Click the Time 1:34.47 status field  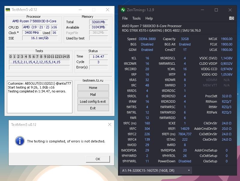(x=99, y=57)
